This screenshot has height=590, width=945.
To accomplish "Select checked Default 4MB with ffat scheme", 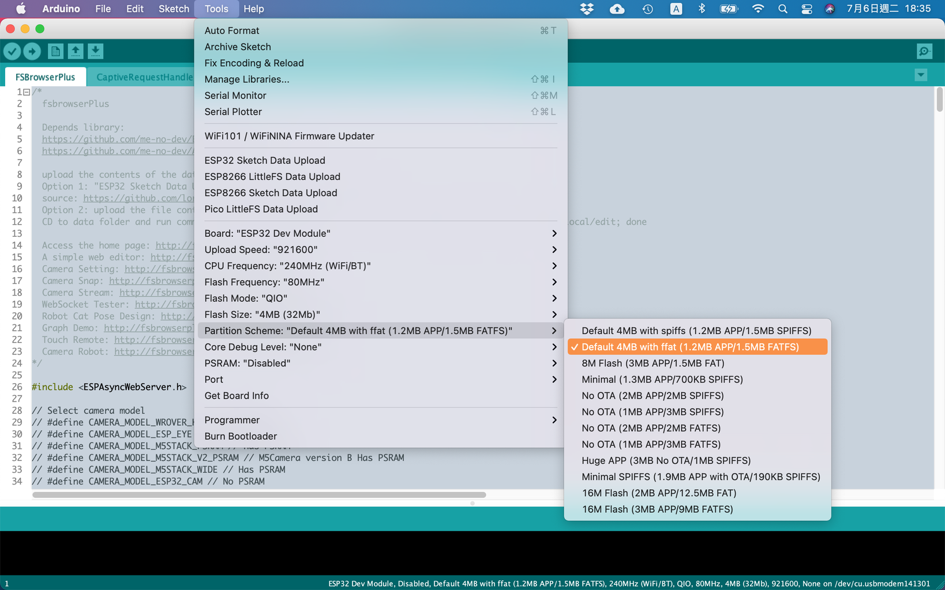I will 697,347.
